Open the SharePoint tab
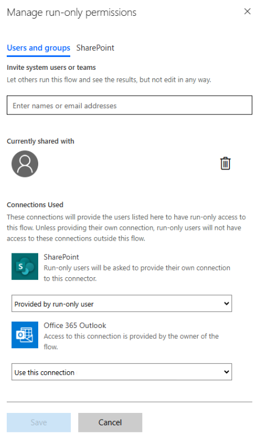The image size is (258, 436). coord(95,48)
